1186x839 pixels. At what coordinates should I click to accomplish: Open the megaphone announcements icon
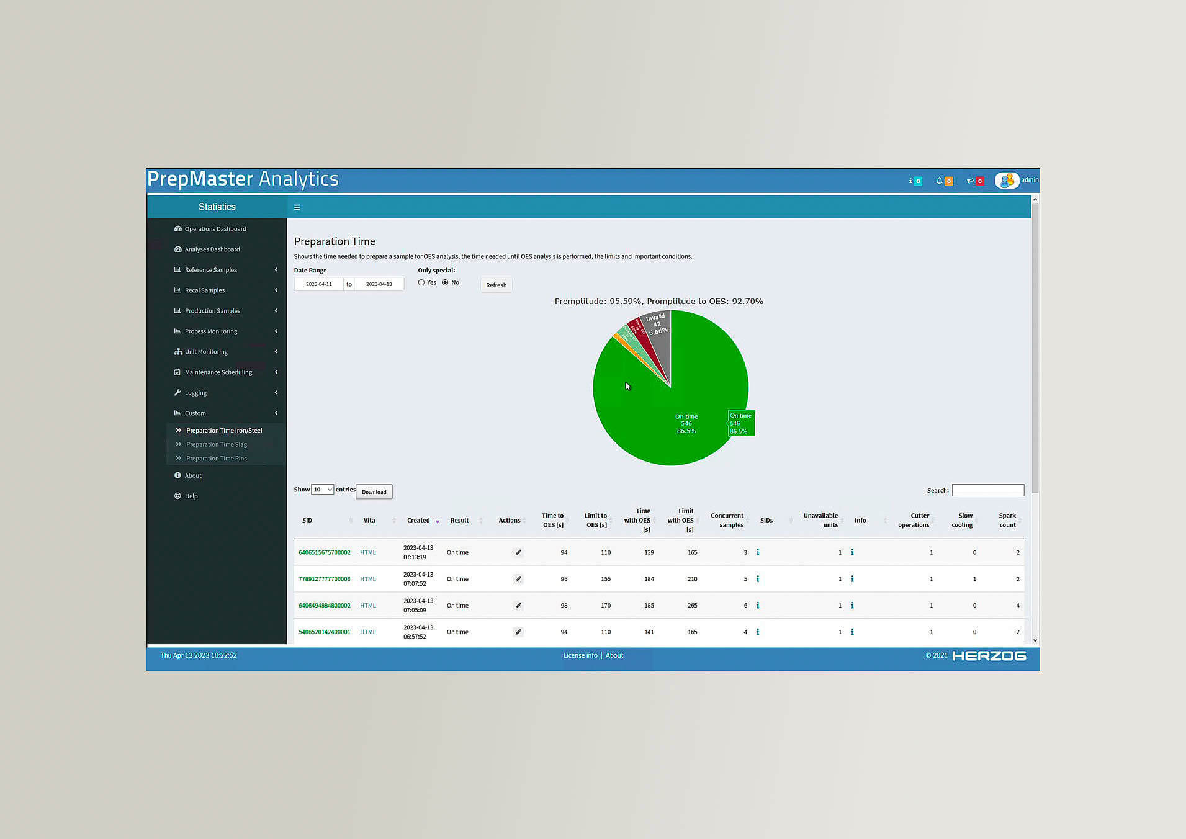pyautogui.click(x=975, y=181)
